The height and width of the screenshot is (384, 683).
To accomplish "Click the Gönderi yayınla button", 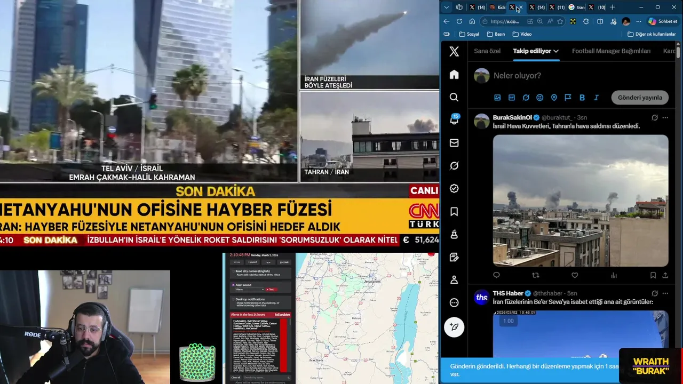I will pos(640,98).
